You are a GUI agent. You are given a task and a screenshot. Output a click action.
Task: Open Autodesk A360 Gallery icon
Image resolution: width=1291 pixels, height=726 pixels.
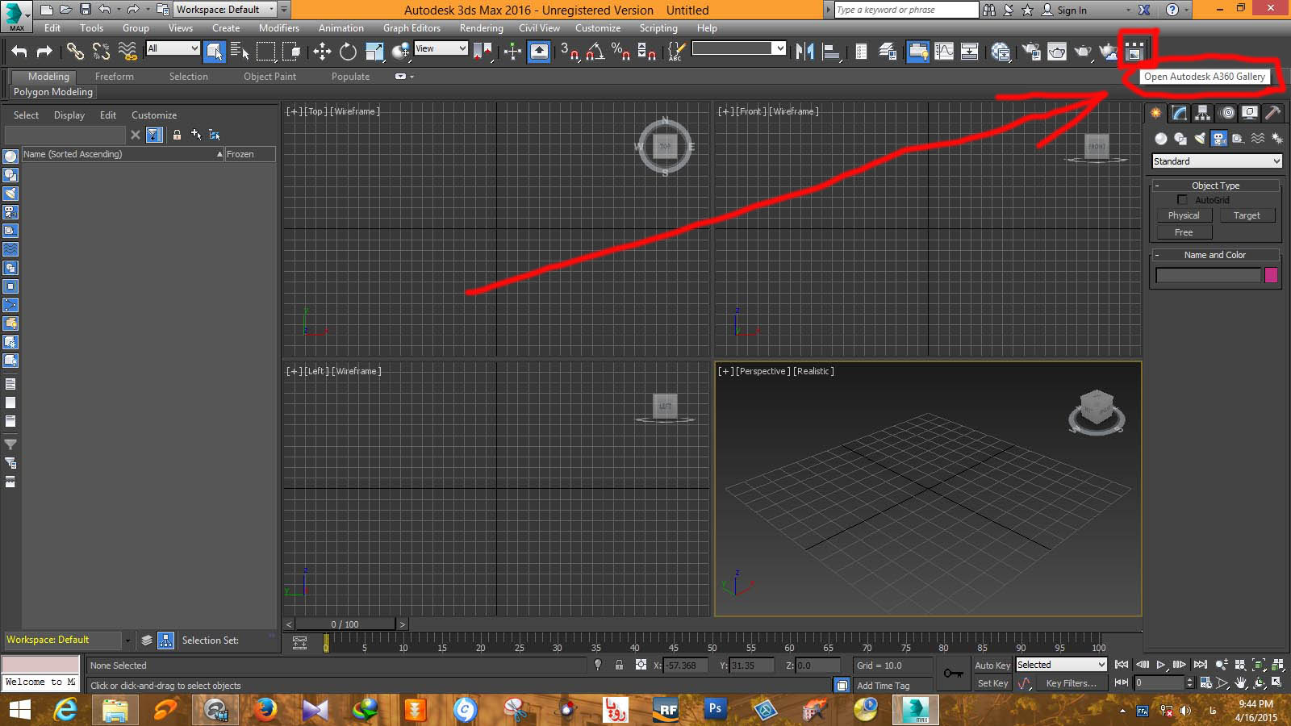pyautogui.click(x=1134, y=52)
